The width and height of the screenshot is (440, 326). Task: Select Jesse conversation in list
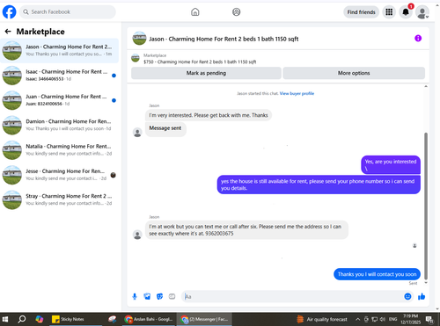pos(60,175)
